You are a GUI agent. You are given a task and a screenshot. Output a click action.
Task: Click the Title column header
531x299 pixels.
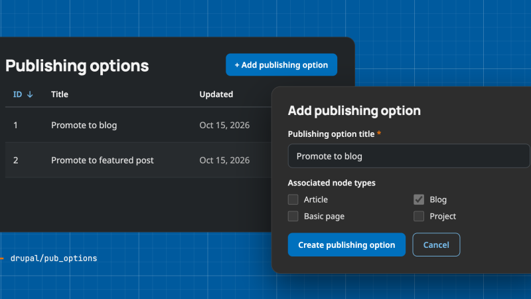[60, 94]
